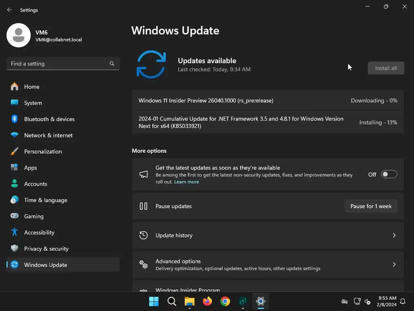Click the Pause for 1 week button
414x311 pixels.
[371, 206]
